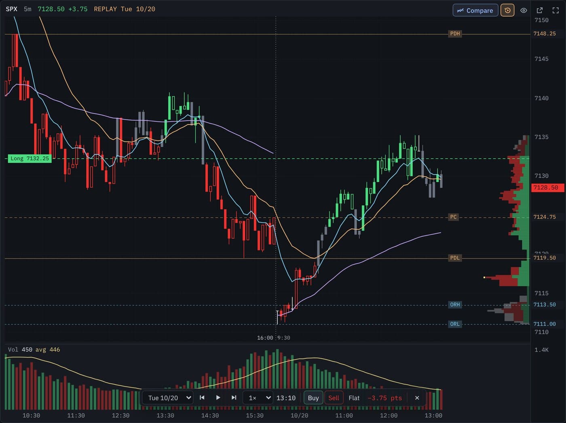Click the Buy button
Viewport: 566px width, 423px height.
(x=313, y=398)
